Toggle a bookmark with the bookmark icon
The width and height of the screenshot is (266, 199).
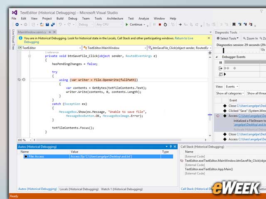[234, 24]
